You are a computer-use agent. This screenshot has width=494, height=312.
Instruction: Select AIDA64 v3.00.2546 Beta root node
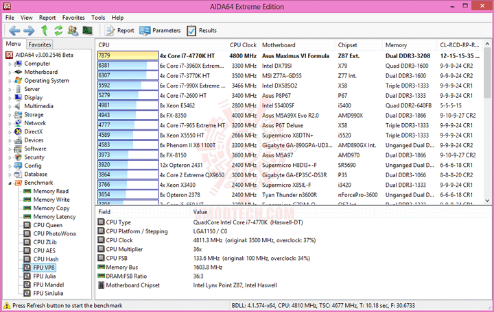[x=44, y=55]
